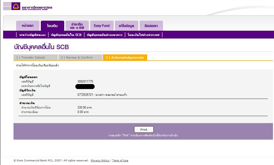This screenshot has width=274, height=165.
Task: Click the Siam Commercial Bank logo
Action: pos(28,6)
